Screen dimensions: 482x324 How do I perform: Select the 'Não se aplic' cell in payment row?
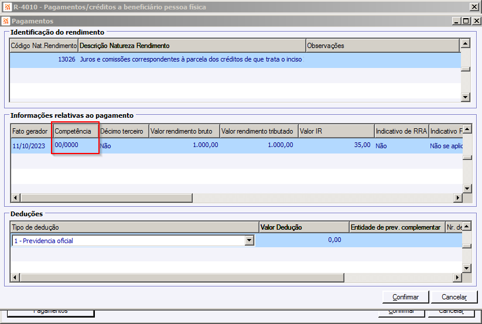[446, 146]
